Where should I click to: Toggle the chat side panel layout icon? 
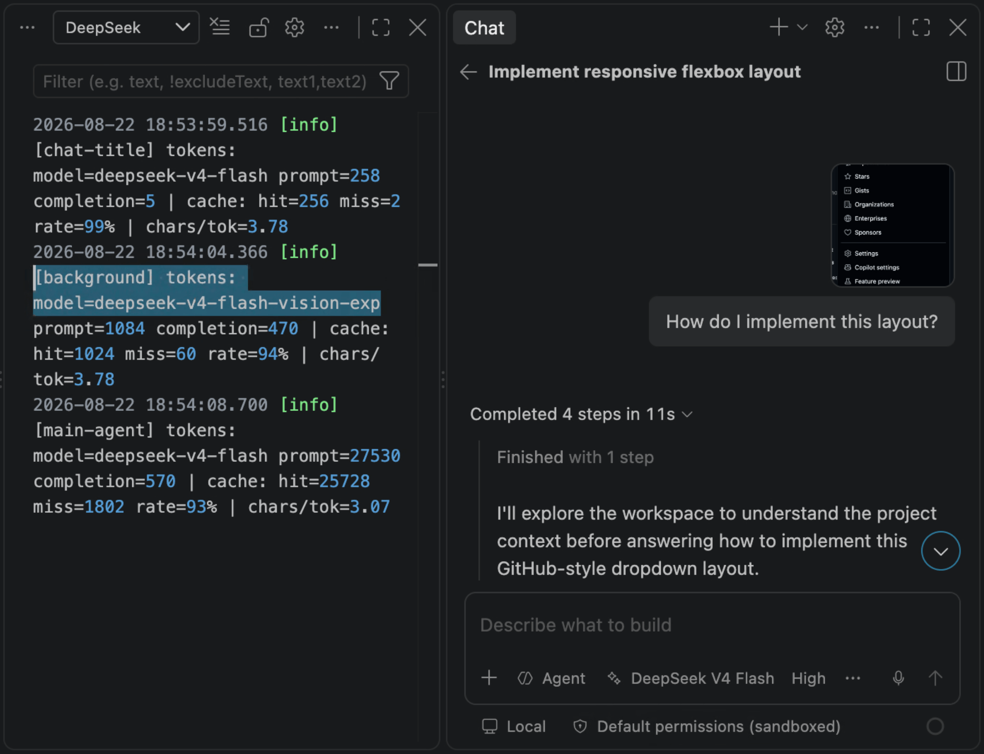point(956,72)
